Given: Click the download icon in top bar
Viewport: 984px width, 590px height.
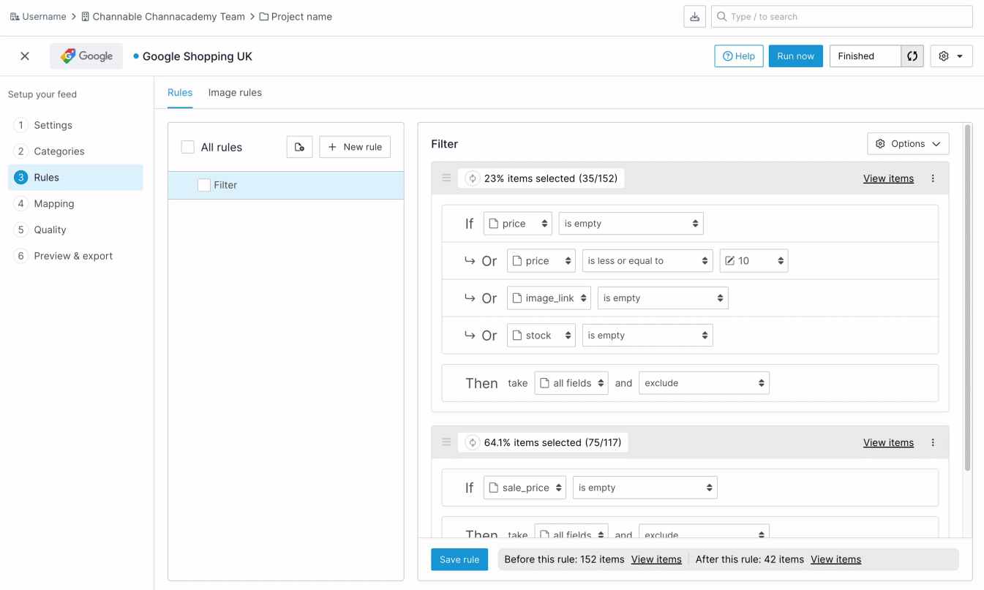Looking at the screenshot, I should (694, 17).
